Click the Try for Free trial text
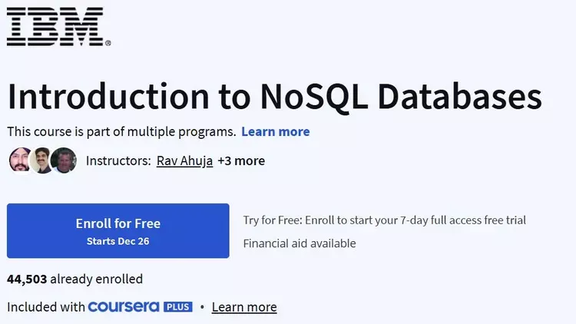576x324 pixels. [385, 220]
